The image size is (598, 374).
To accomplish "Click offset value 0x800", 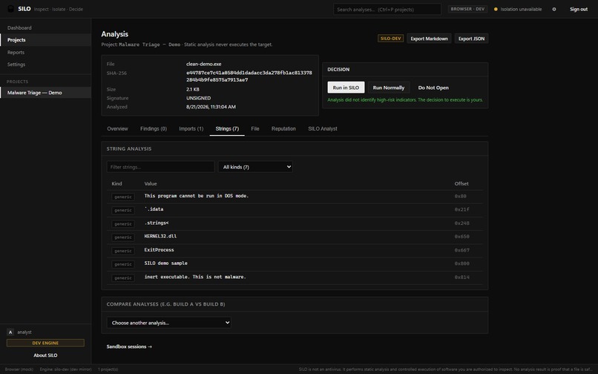I will point(461,263).
